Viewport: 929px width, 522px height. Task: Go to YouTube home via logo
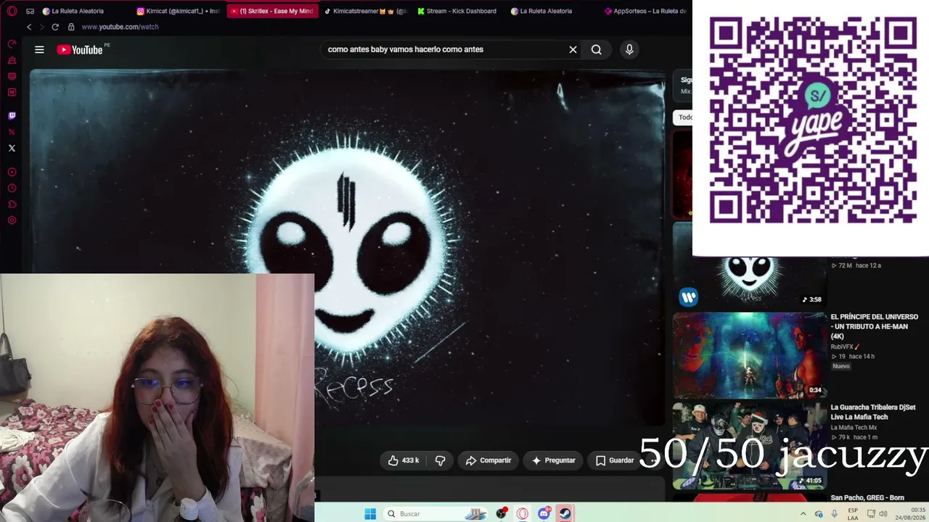[81, 49]
